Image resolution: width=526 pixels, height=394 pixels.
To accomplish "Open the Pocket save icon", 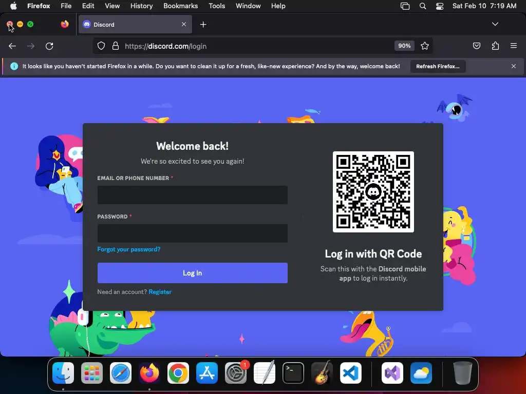I will click(x=476, y=46).
